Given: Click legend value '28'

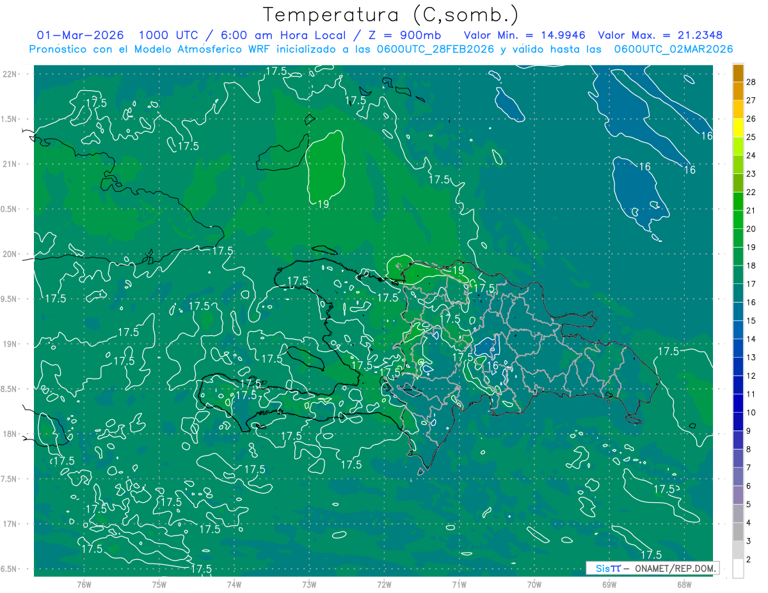Looking at the screenshot, I should tap(751, 82).
